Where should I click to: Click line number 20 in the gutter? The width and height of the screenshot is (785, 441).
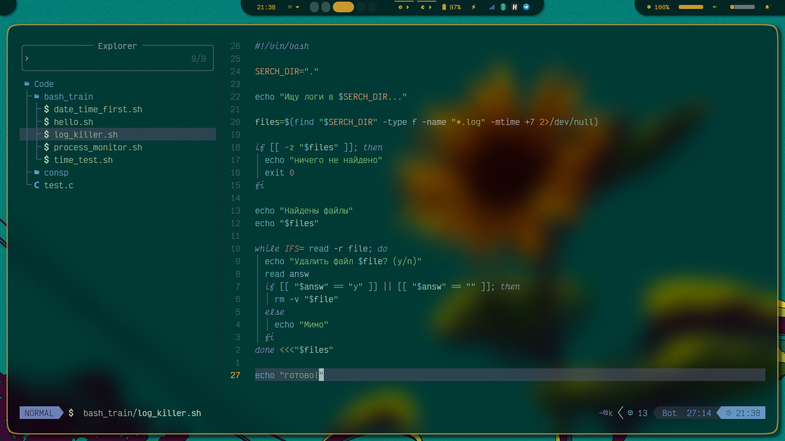pyautogui.click(x=235, y=122)
